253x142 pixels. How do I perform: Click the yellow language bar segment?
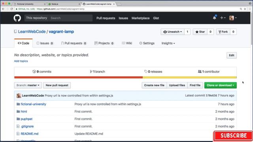tap(190, 77)
